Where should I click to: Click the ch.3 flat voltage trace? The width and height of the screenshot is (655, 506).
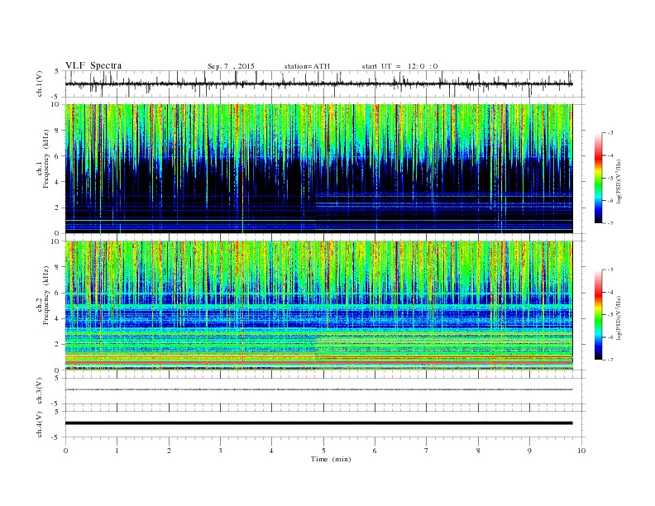click(318, 389)
